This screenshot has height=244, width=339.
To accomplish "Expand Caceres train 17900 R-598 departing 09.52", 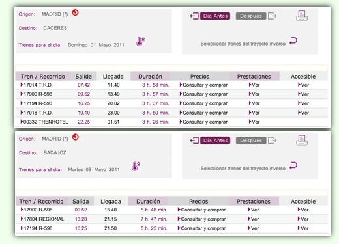I will [x=37, y=94].
